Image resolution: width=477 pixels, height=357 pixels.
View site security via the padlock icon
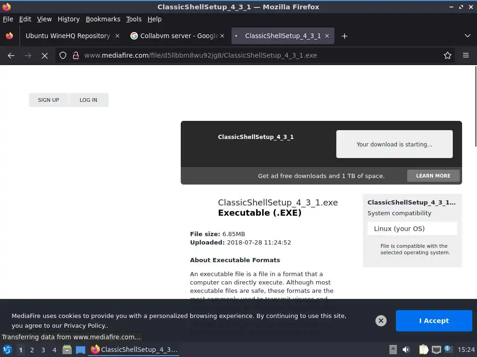pyautogui.click(x=76, y=56)
